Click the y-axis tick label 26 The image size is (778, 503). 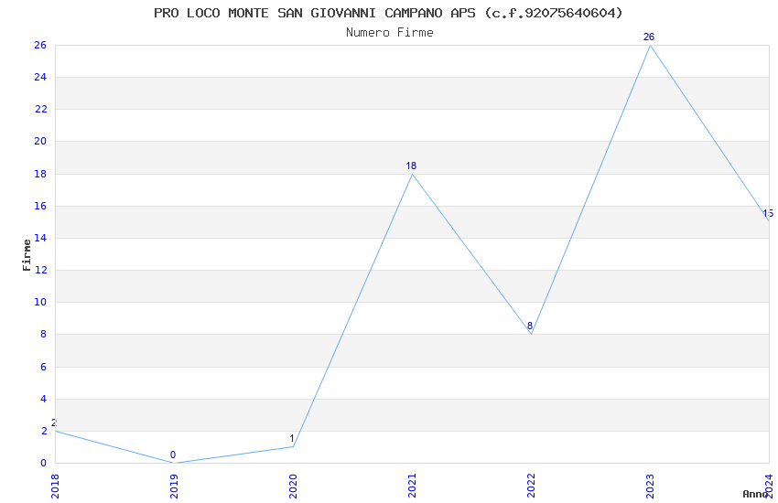pyautogui.click(x=40, y=45)
